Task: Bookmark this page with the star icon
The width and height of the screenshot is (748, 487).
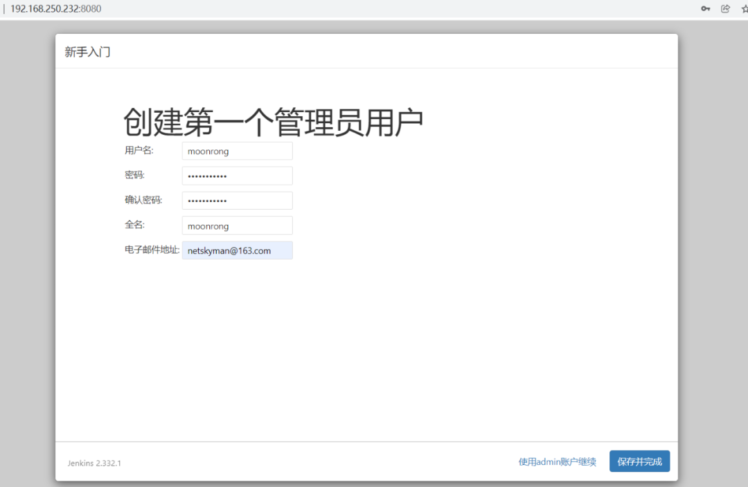Action: [745, 9]
